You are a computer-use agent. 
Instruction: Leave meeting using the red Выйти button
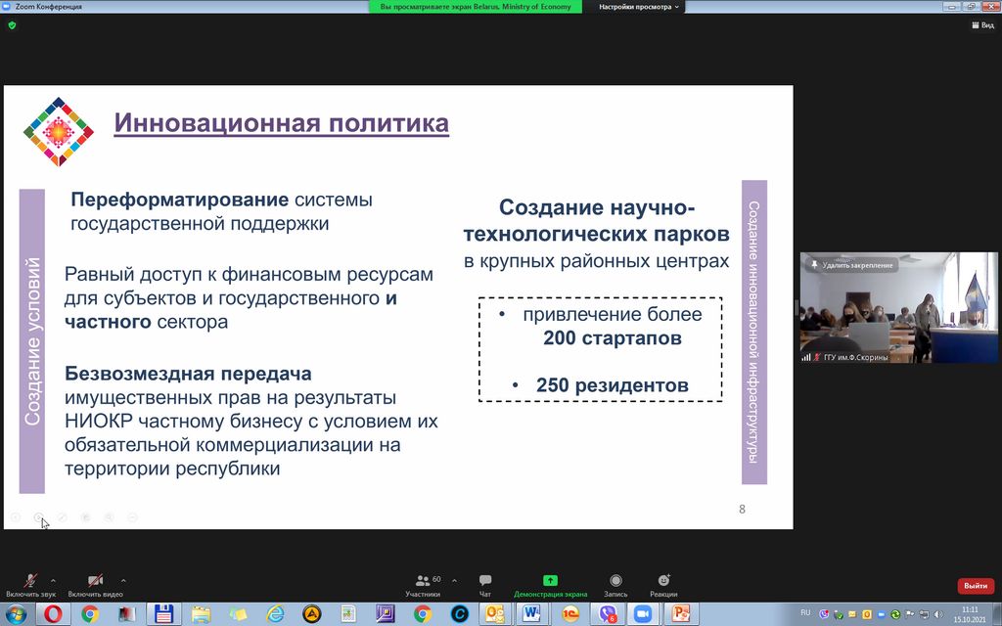coord(975,586)
